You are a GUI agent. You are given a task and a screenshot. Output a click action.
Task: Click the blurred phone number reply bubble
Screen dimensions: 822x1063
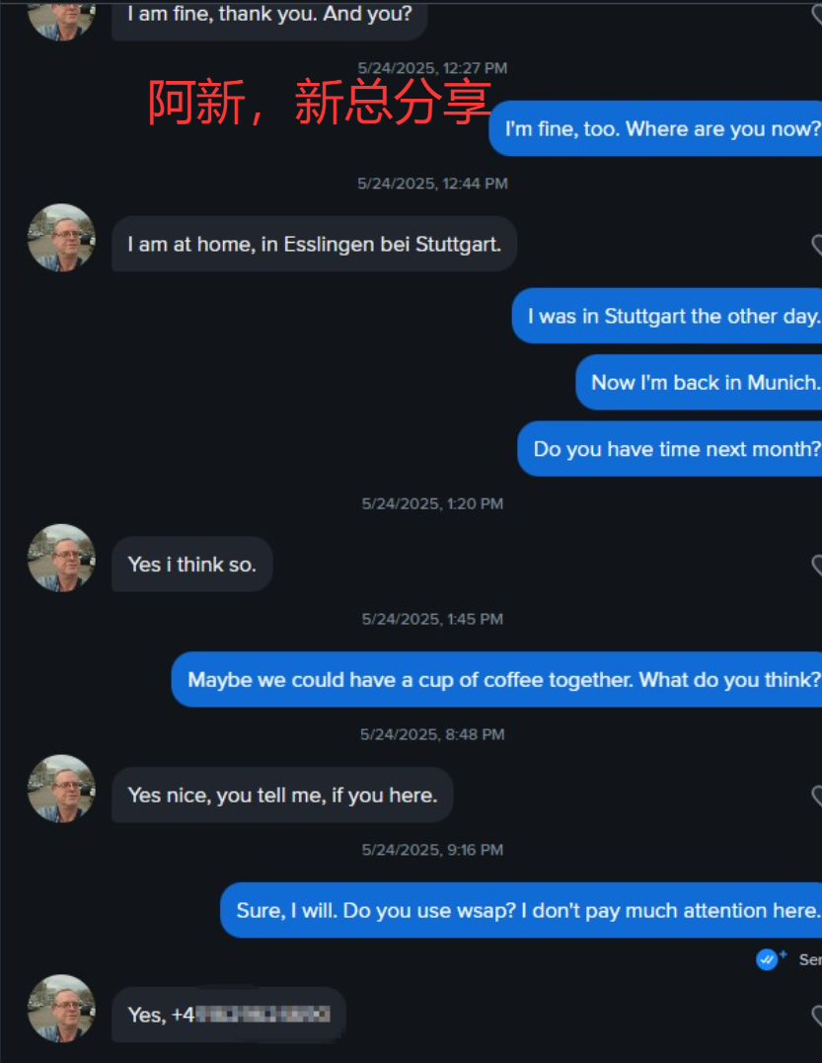click(229, 1015)
